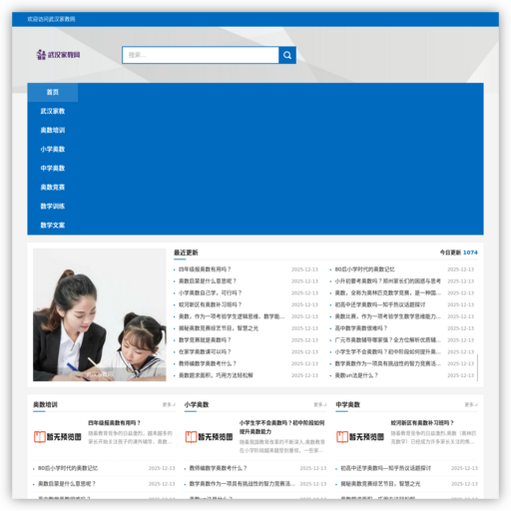Viewport: 511px width, 511px height.
Task: Click 更多 in the 中学奥数 section
Action: click(471, 404)
